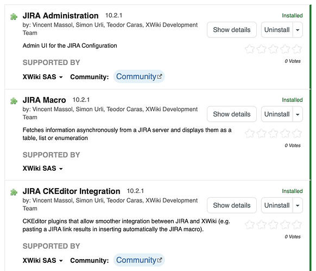
Task: Rate JIRA Administration three stars
Action: point(273,49)
